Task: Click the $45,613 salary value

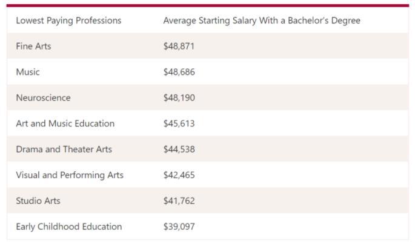Action: coord(179,123)
